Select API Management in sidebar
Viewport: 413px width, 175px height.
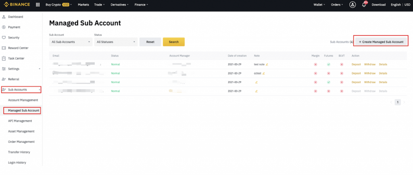(x=20, y=121)
